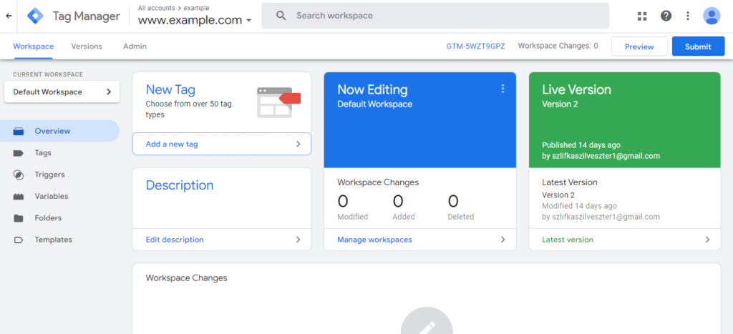This screenshot has height=334, width=733.
Task: Click the Tag Manager logo icon
Action: point(35,16)
